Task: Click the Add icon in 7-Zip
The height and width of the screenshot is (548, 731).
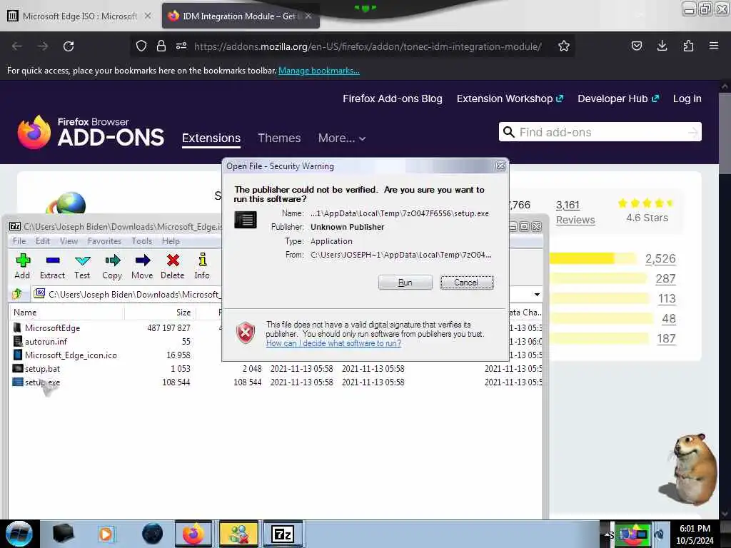Action: click(22, 266)
